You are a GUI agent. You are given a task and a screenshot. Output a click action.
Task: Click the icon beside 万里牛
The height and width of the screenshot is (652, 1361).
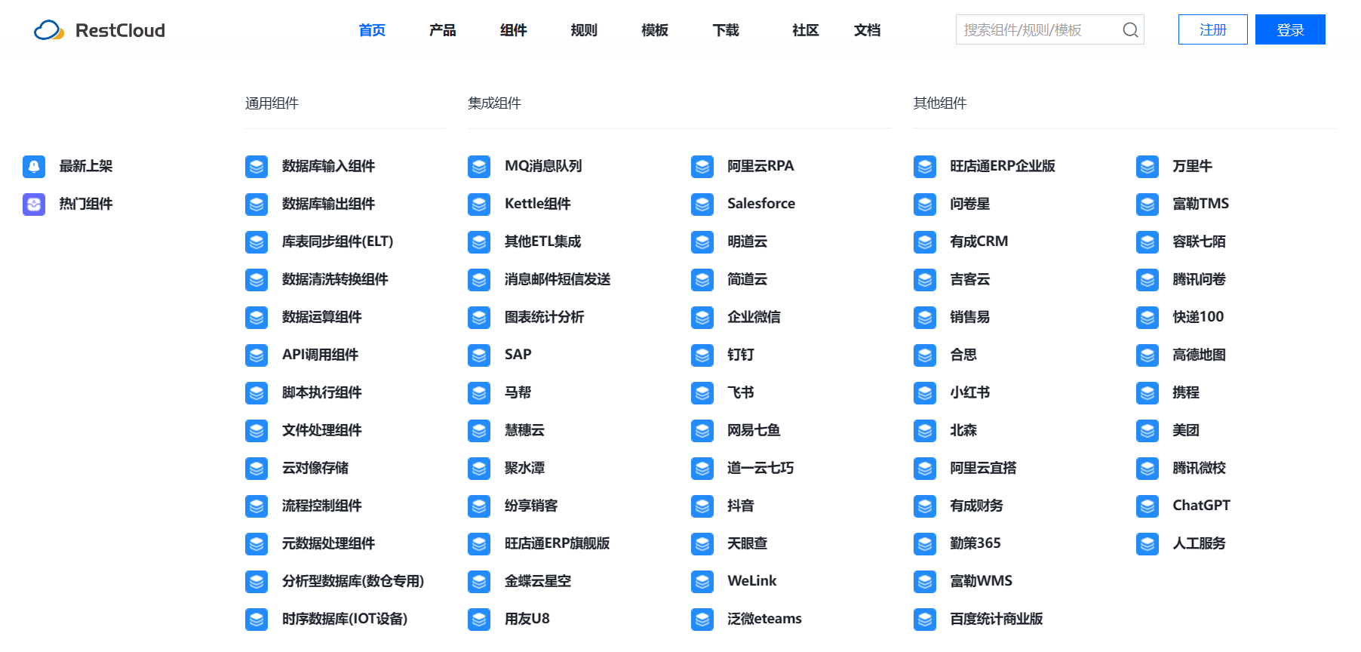(1147, 167)
